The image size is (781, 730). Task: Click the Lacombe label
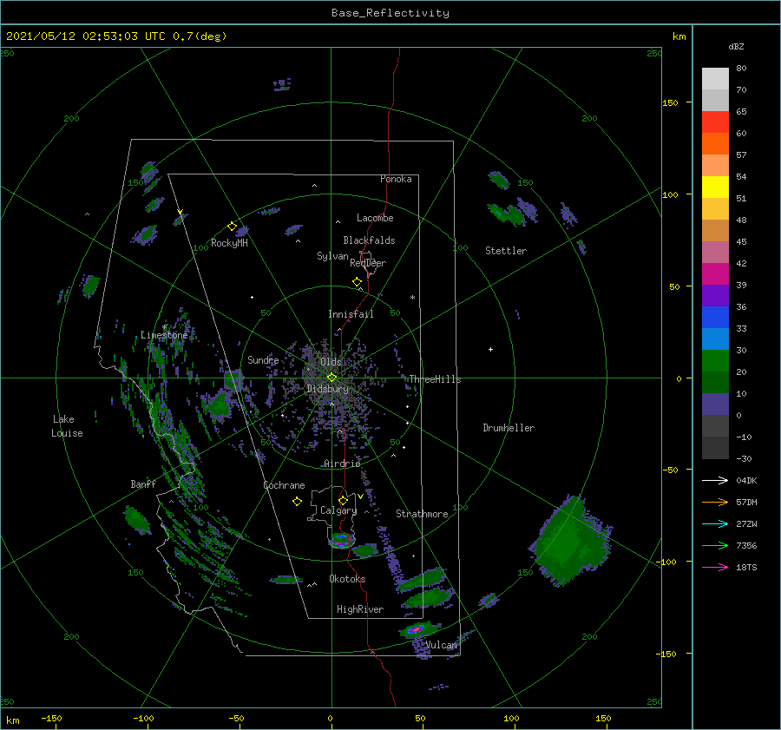pos(375,218)
